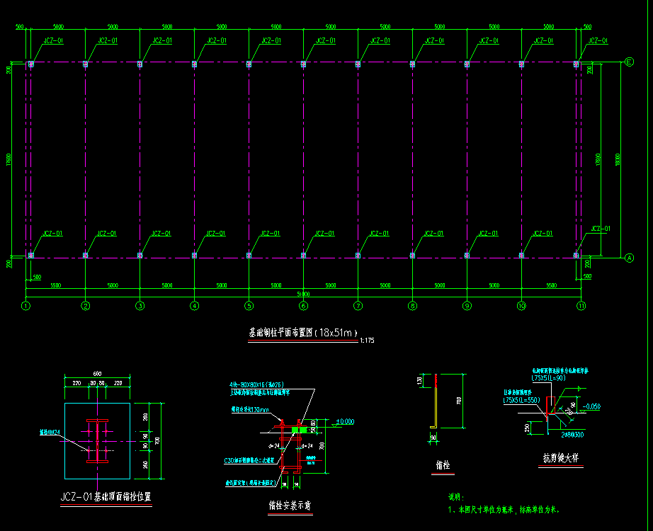Select the JCZ-01 label at axis 11, row E

(x=598, y=41)
